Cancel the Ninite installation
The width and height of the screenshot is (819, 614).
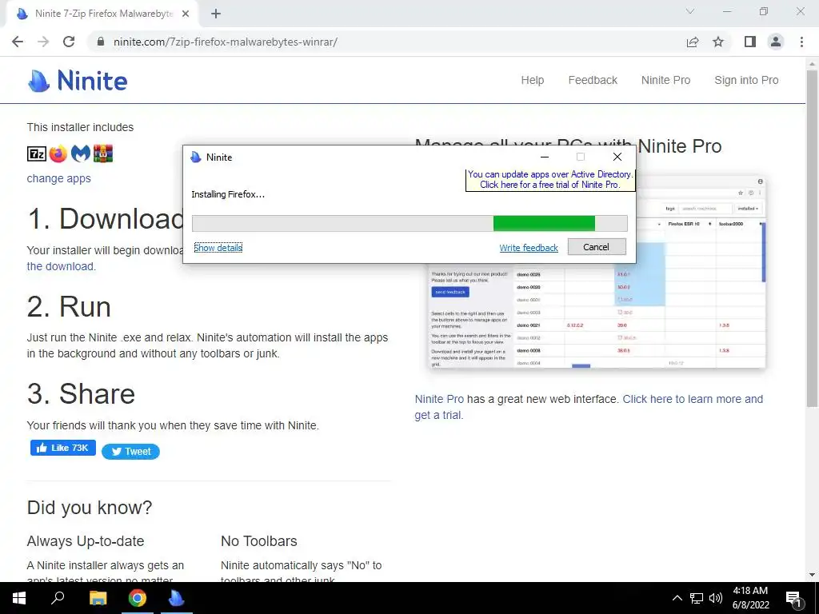pos(597,247)
